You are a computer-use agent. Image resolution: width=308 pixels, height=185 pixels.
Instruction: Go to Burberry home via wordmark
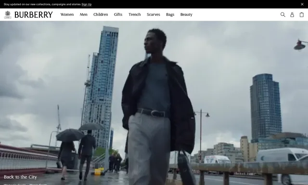(34, 14)
